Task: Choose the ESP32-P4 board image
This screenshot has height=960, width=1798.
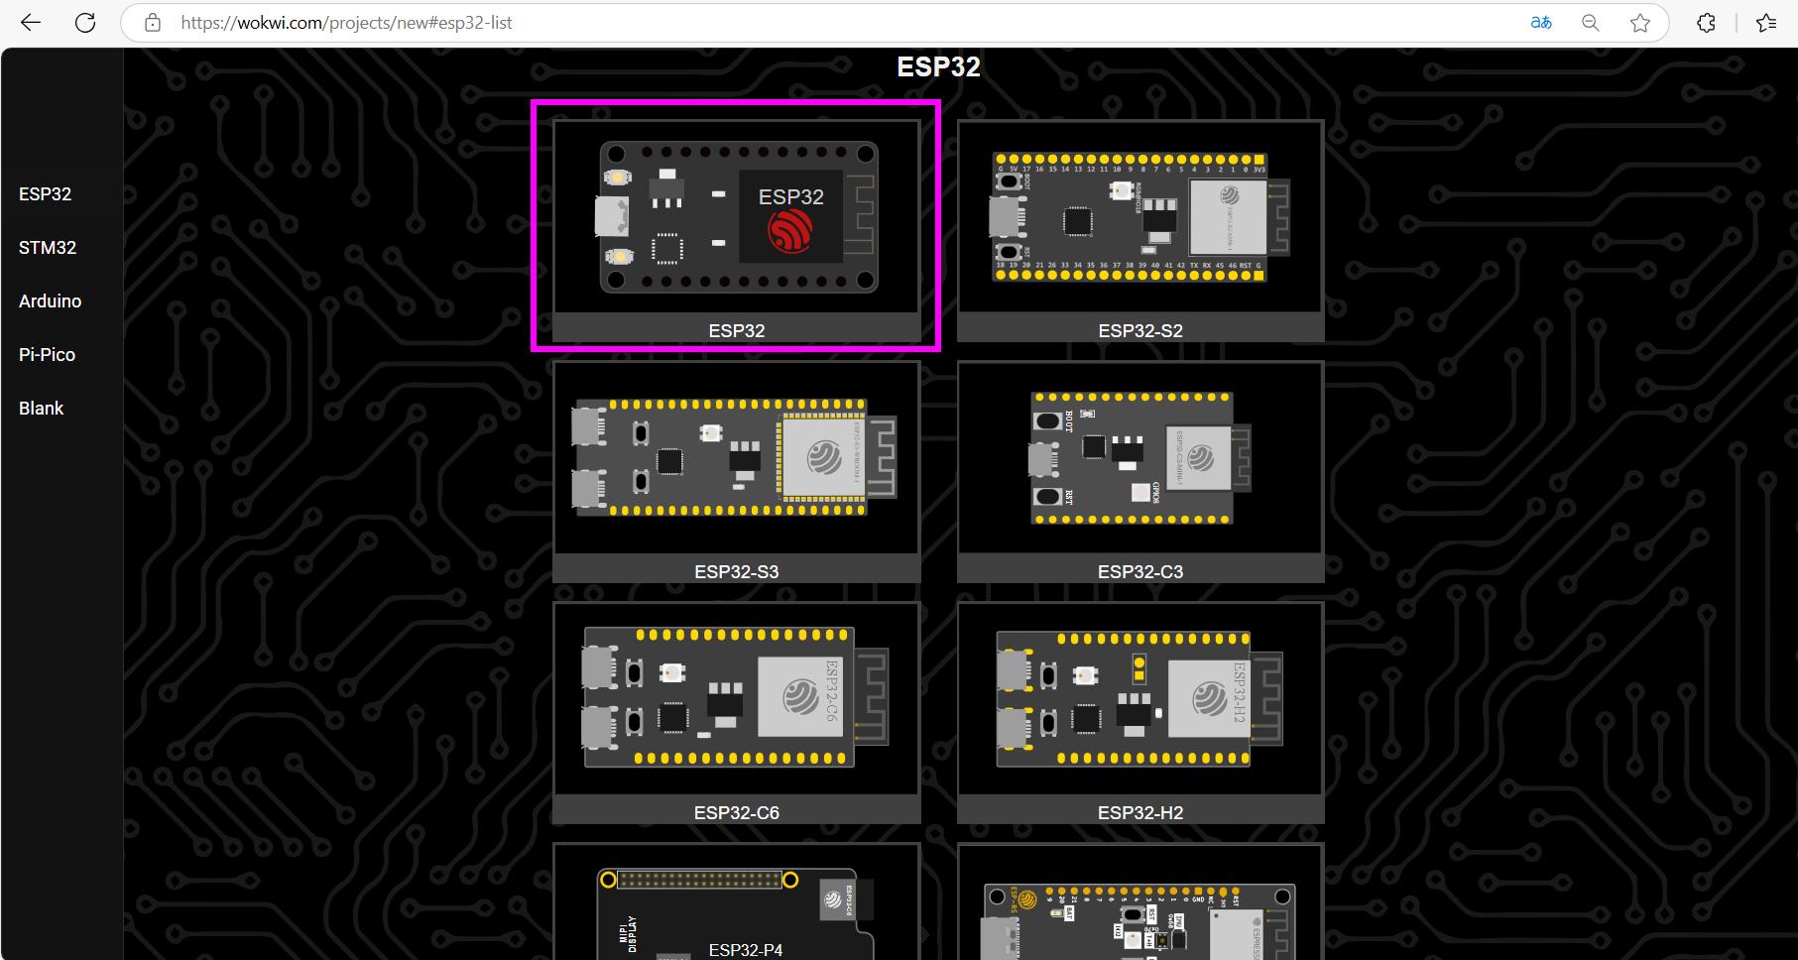Action: (737, 902)
